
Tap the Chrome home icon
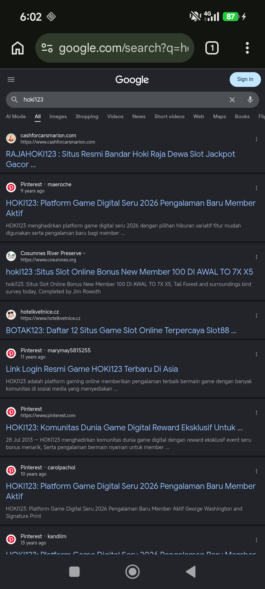click(x=18, y=48)
